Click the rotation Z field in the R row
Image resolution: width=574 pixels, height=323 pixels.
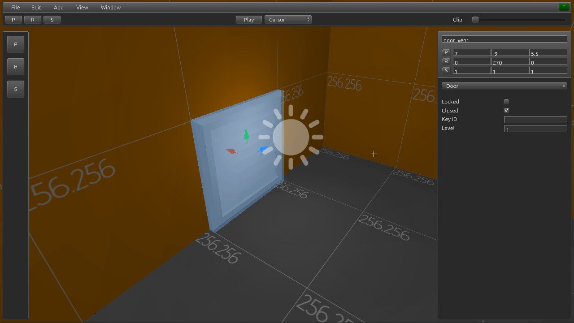(x=548, y=62)
